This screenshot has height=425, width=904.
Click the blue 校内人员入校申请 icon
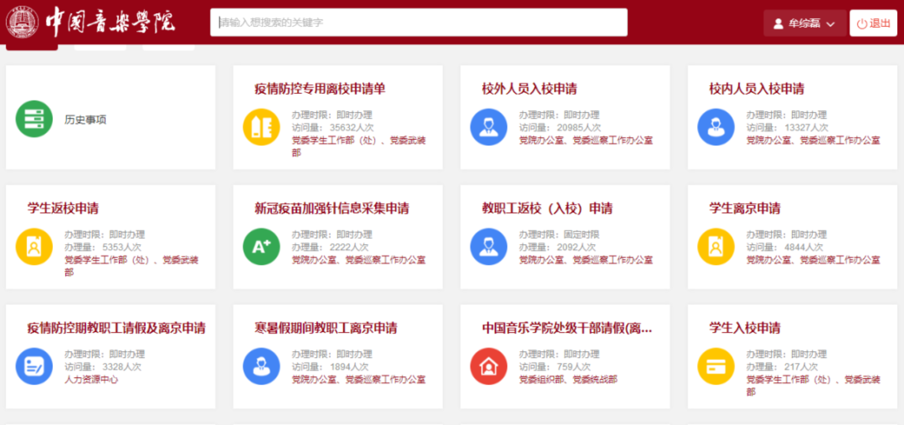click(716, 127)
